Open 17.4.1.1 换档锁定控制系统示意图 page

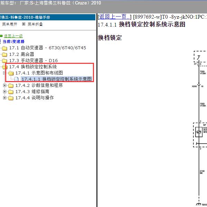pos(56,79)
